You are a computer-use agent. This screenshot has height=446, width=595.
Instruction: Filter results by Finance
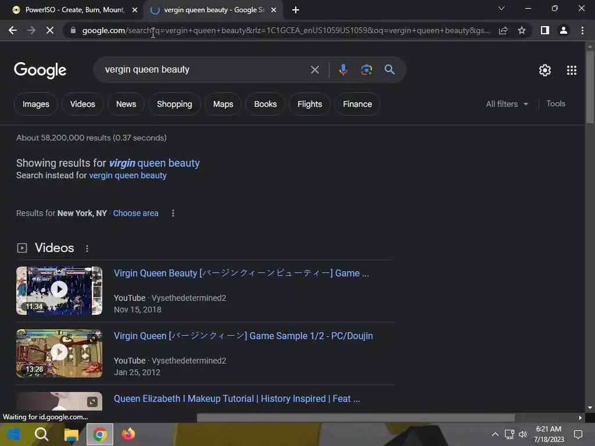pyautogui.click(x=357, y=104)
